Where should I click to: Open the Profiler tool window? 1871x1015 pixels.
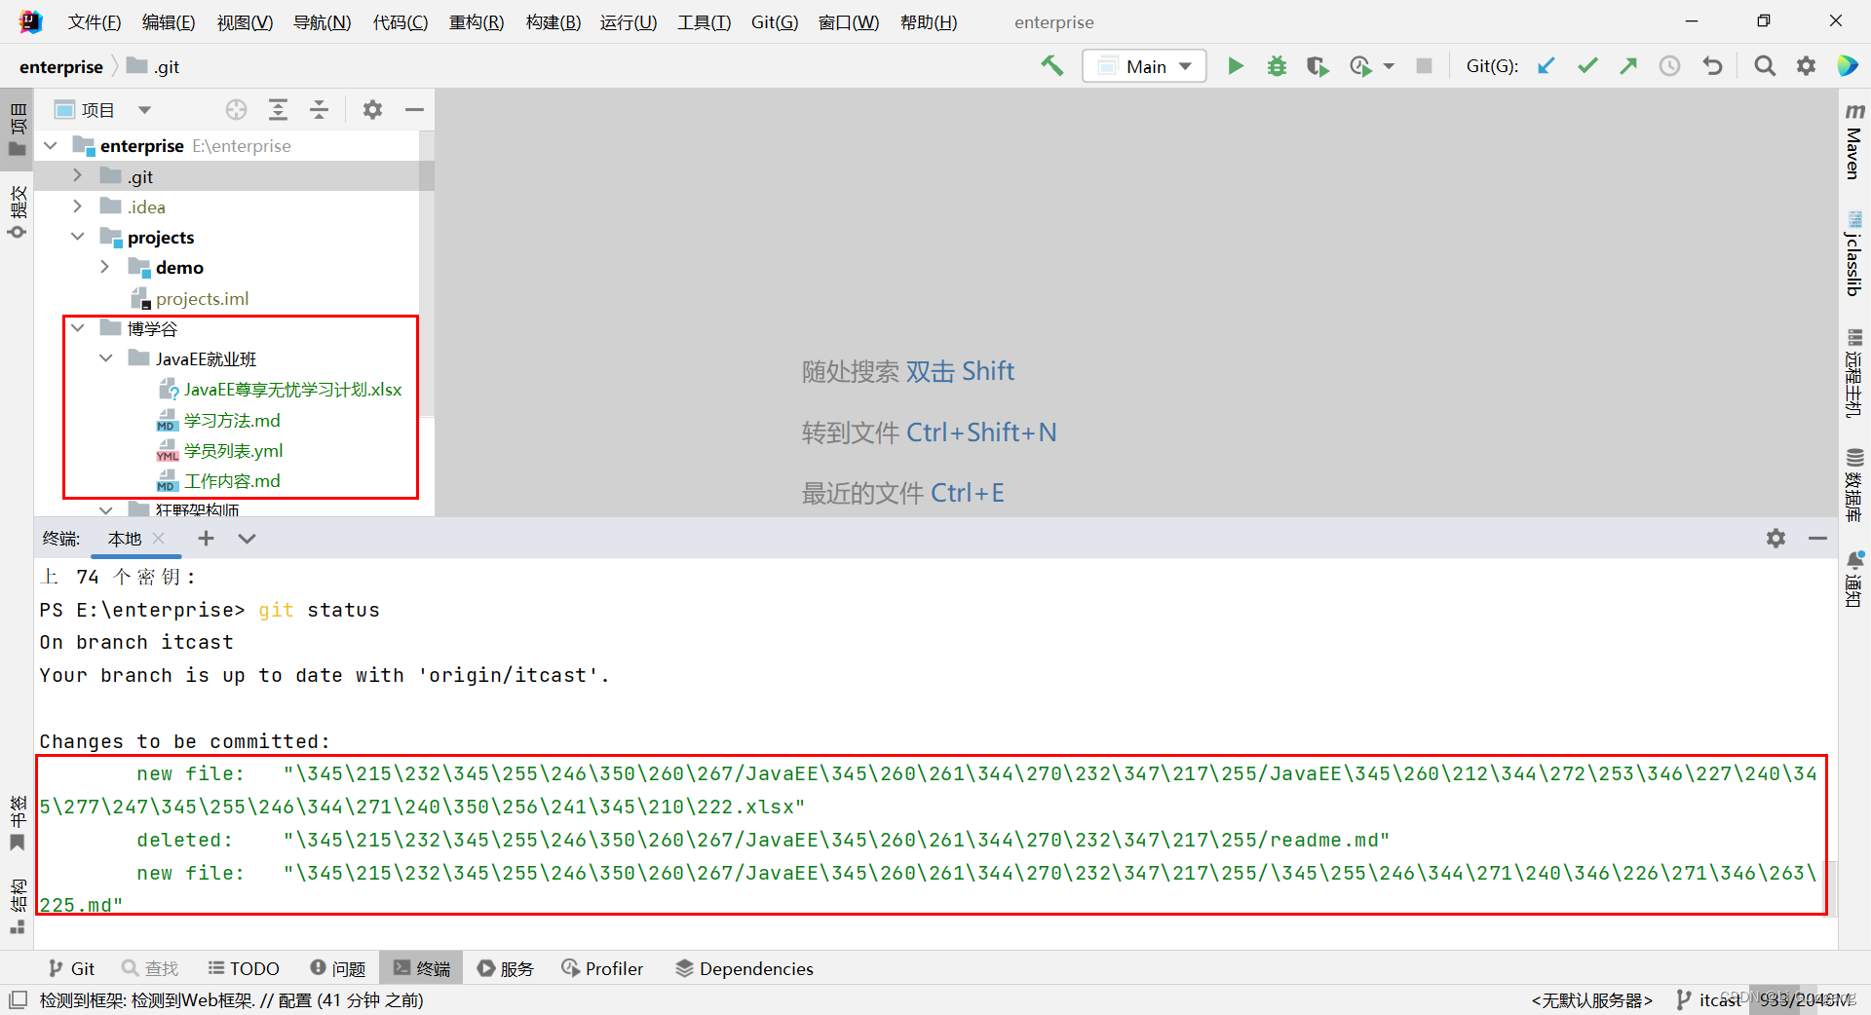602,968
